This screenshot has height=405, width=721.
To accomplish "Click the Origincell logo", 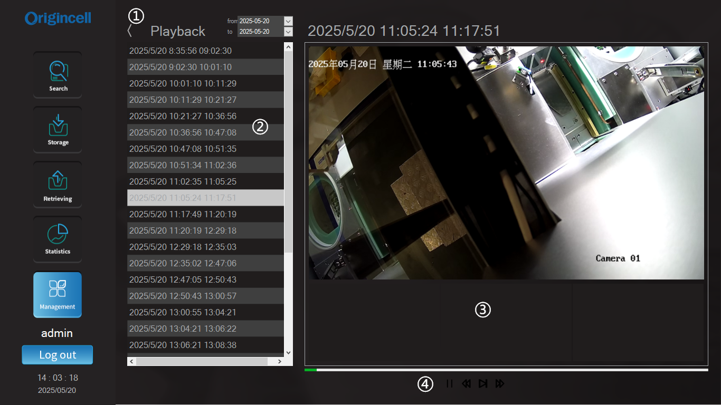I will pos(58,18).
